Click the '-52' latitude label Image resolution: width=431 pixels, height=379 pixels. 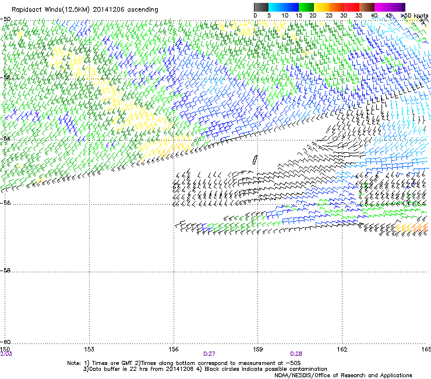click(5, 78)
